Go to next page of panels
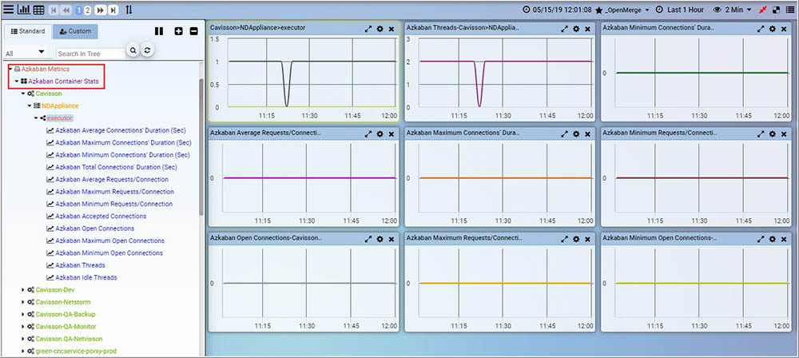 [x=101, y=10]
